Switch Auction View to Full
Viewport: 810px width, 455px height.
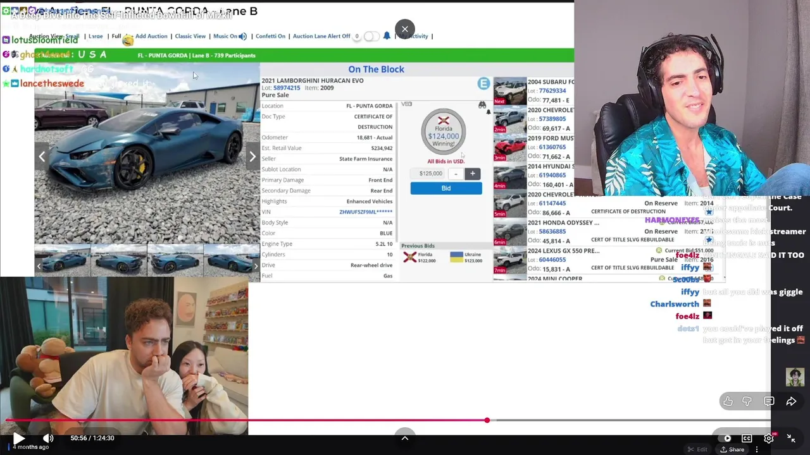coord(116,36)
